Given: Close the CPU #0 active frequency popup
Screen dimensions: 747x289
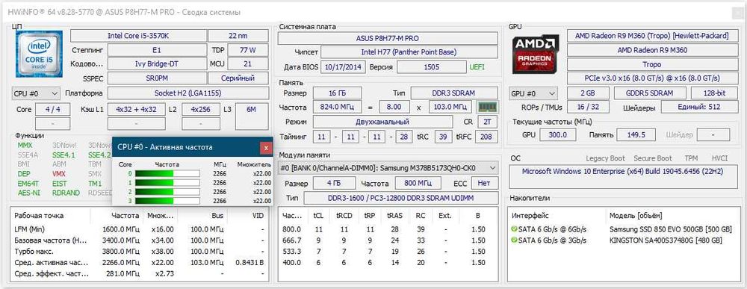Looking at the screenshot, I should click(266, 148).
